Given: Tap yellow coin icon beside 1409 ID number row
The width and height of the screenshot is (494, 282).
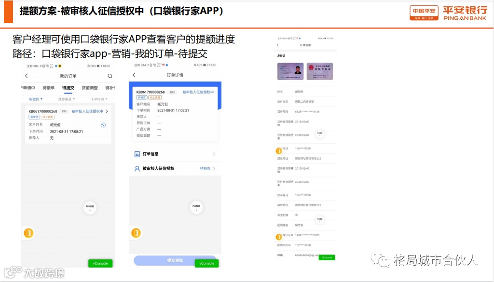Looking at the screenshot, I should click(279, 237).
